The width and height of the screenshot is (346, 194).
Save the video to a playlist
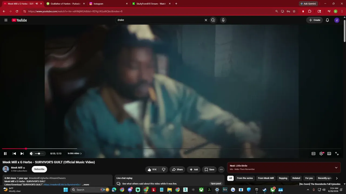tap(209, 169)
